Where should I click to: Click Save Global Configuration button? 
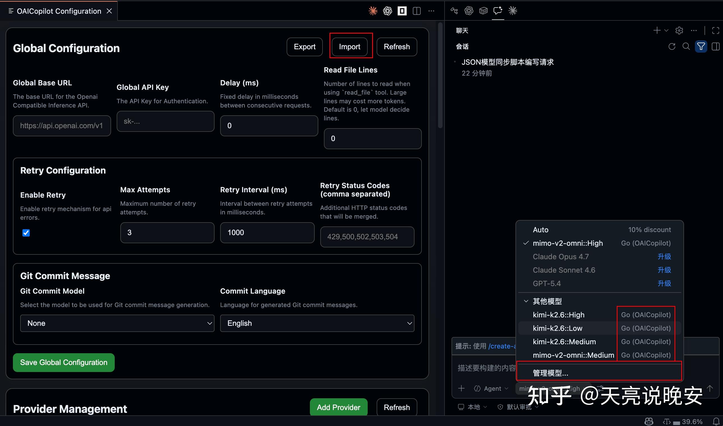pos(64,362)
